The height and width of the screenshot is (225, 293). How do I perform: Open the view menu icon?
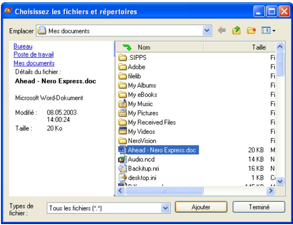point(268,30)
